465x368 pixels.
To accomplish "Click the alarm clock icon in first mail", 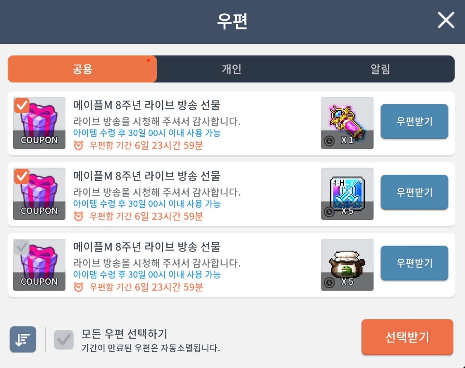I will 78,145.
